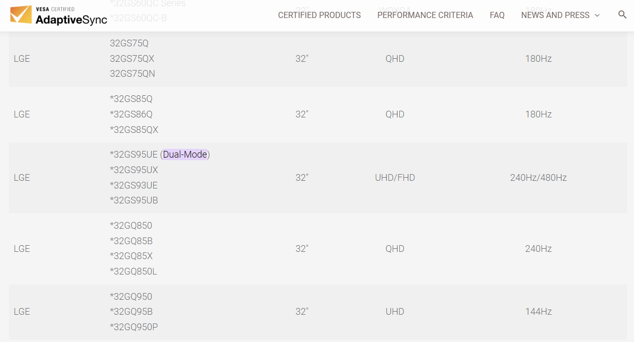This screenshot has height=342, width=634.
Task: Go to the Performance Criteria page
Action: [425, 15]
